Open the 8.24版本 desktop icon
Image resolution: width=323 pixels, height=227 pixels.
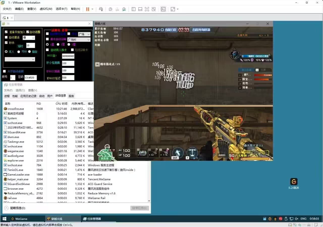point(294,183)
